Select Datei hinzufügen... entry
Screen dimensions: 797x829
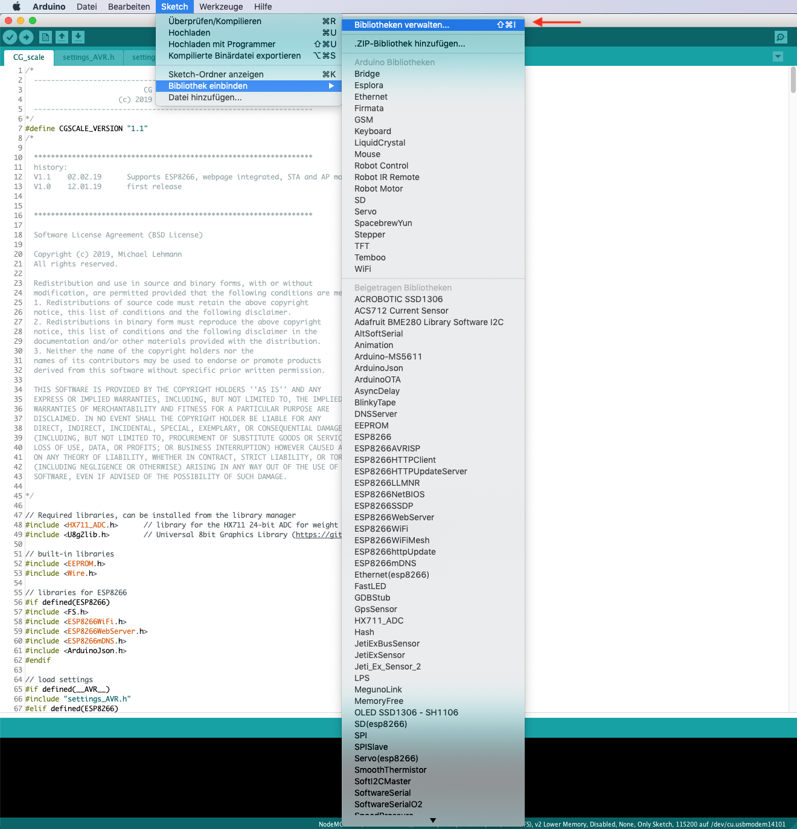[x=249, y=97]
